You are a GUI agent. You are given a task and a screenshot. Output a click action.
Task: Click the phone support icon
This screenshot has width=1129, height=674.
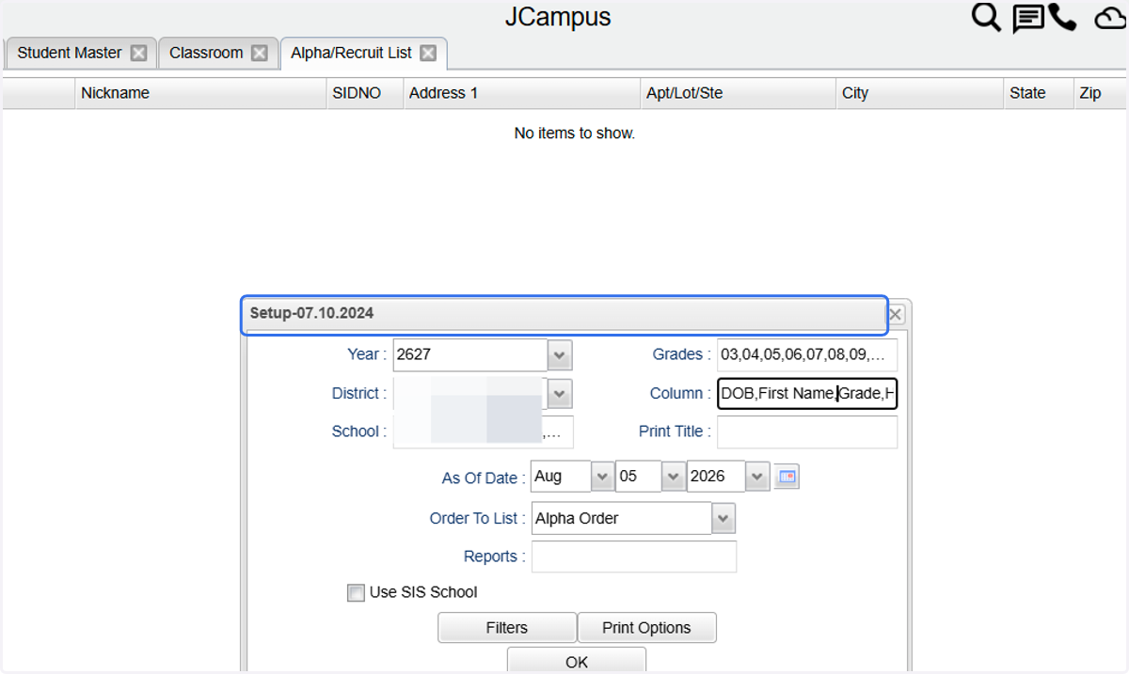(1062, 17)
